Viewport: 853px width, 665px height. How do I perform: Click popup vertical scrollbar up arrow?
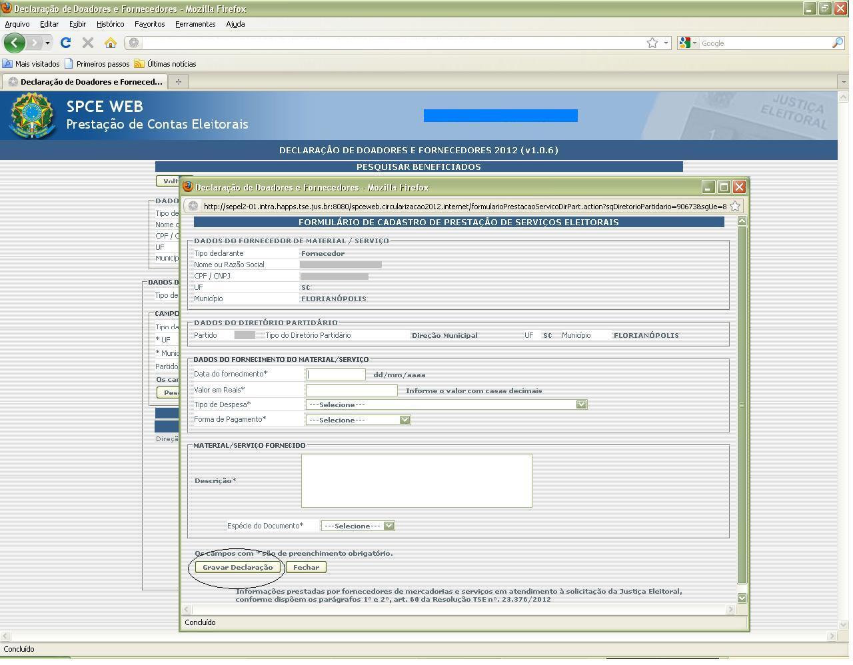click(742, 221)
